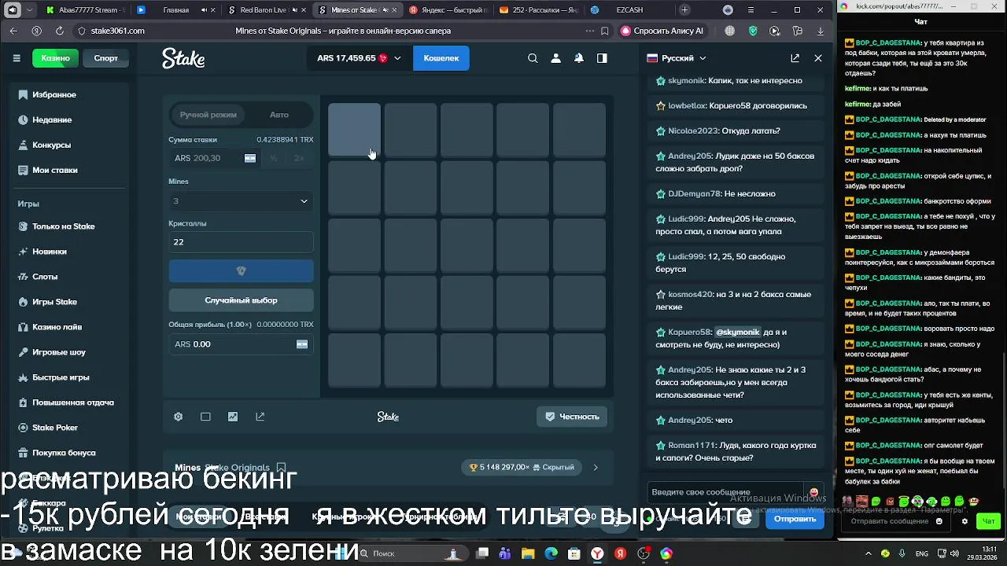Toggle the chat panel icon in header
The image size is (1007, 566).
pos(602,58)
